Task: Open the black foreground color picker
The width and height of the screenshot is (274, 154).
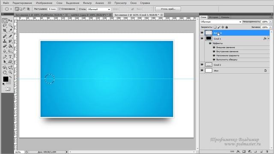Action: pos(6,79)
